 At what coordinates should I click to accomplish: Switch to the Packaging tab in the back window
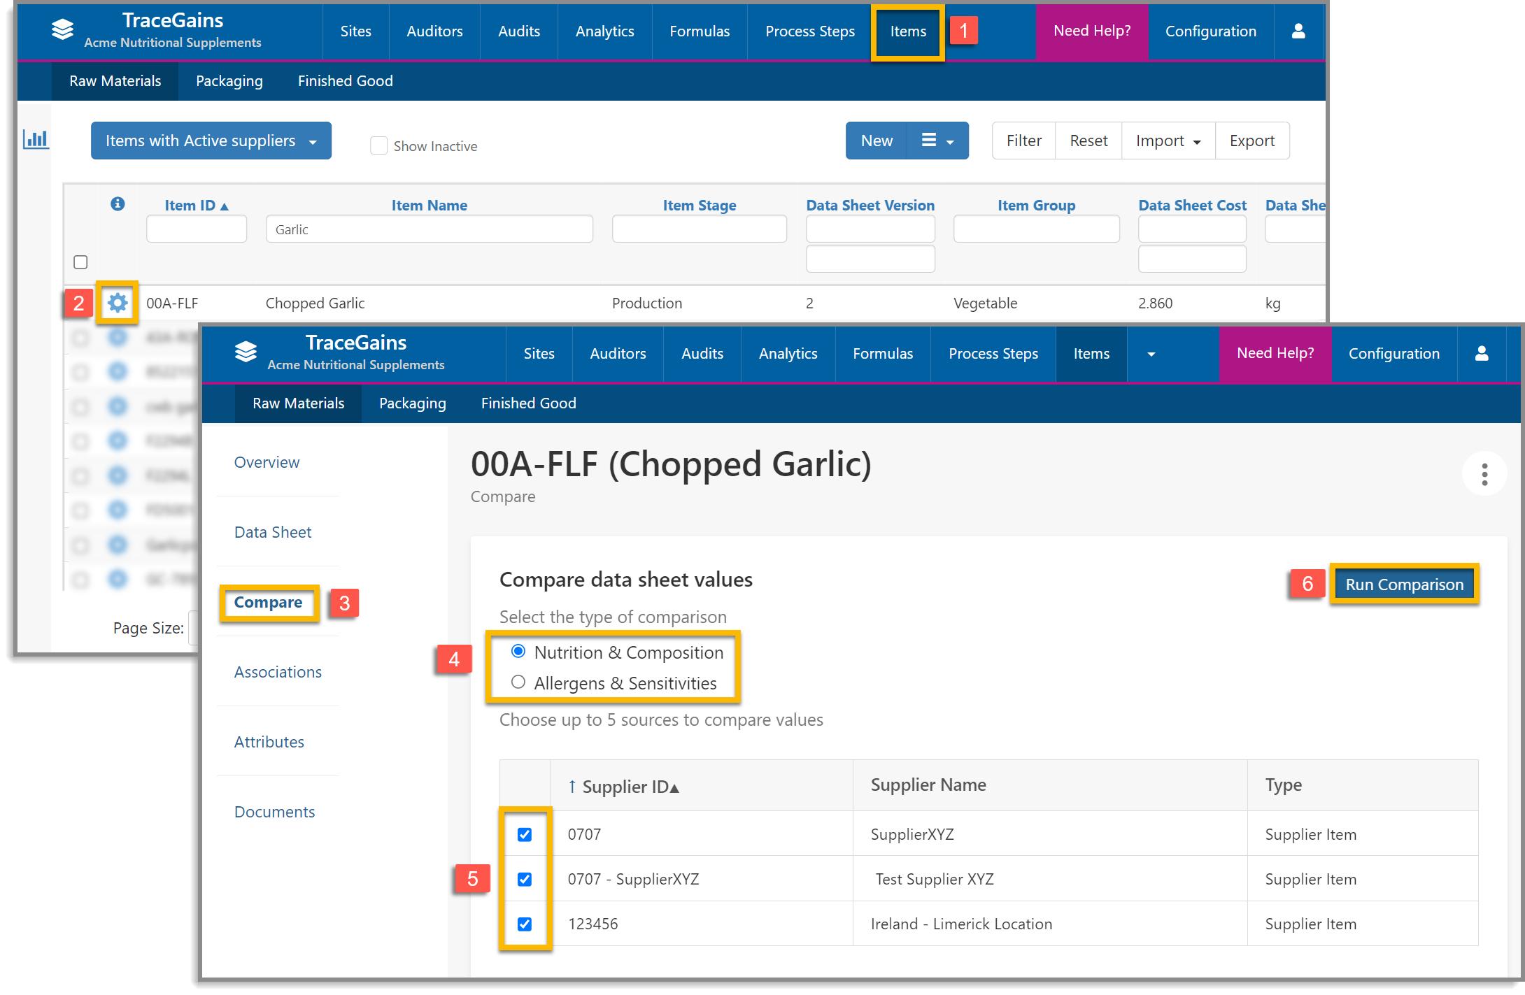pos(229,81)
